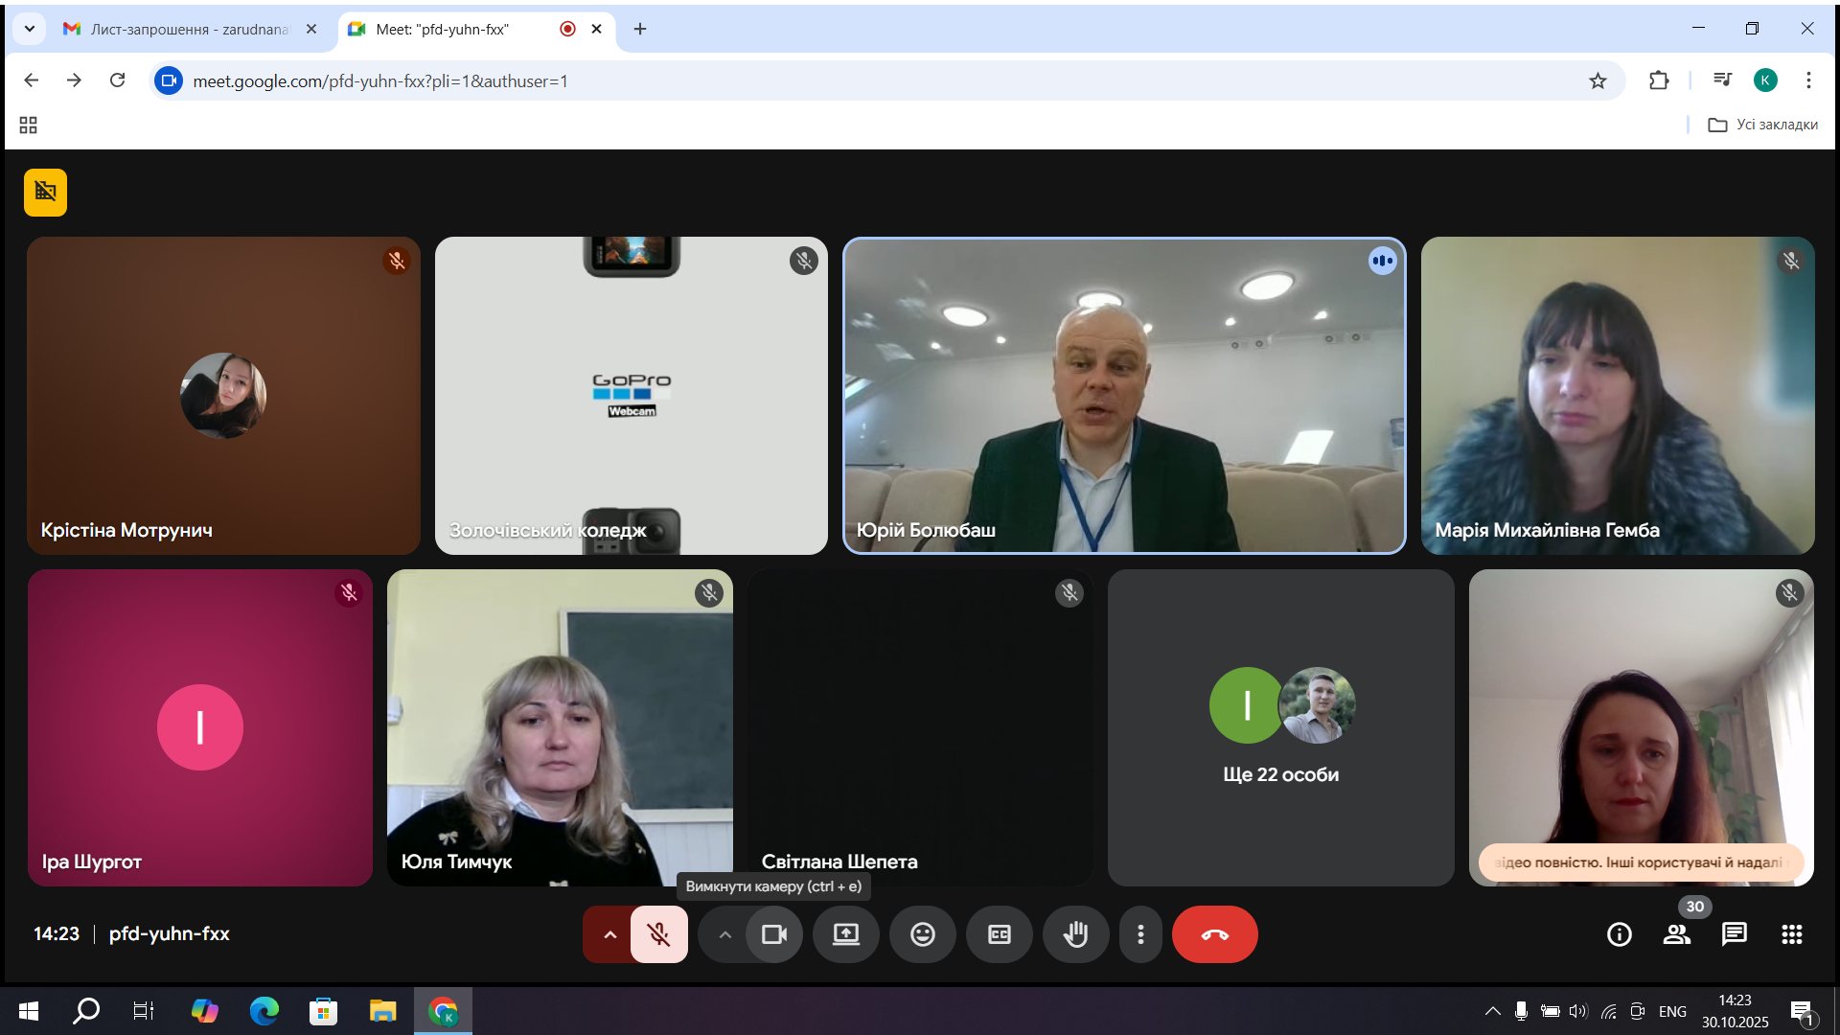The height and width of the screenshot is (1035, 1840).
Task: Toggle closed captions button
Action: coord(999,934)
